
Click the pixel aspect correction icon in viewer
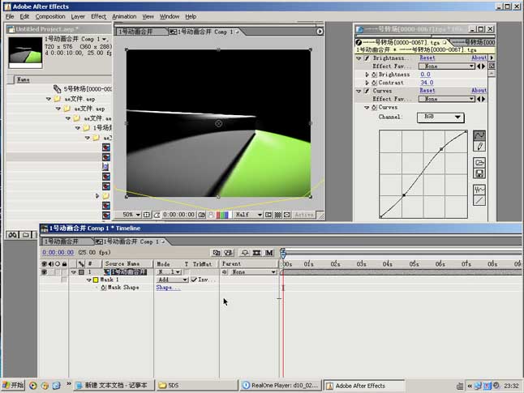pyautogui.click(x=286, y=215)
